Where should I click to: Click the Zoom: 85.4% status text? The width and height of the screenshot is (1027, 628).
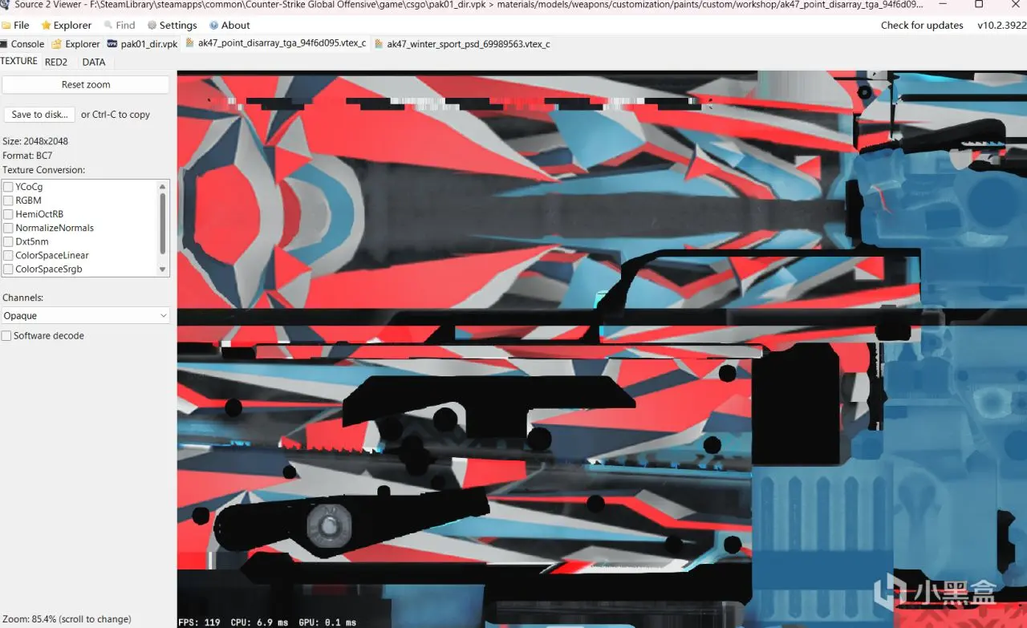click(67, 619)
